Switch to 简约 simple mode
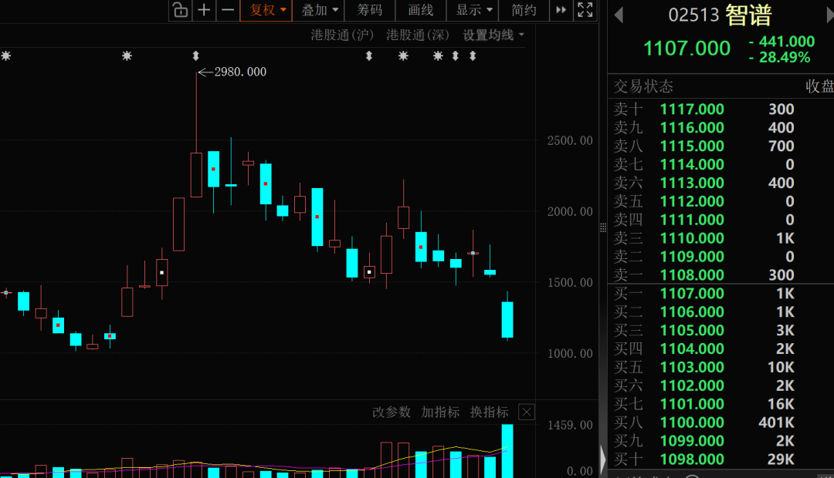 click(524, 10)
